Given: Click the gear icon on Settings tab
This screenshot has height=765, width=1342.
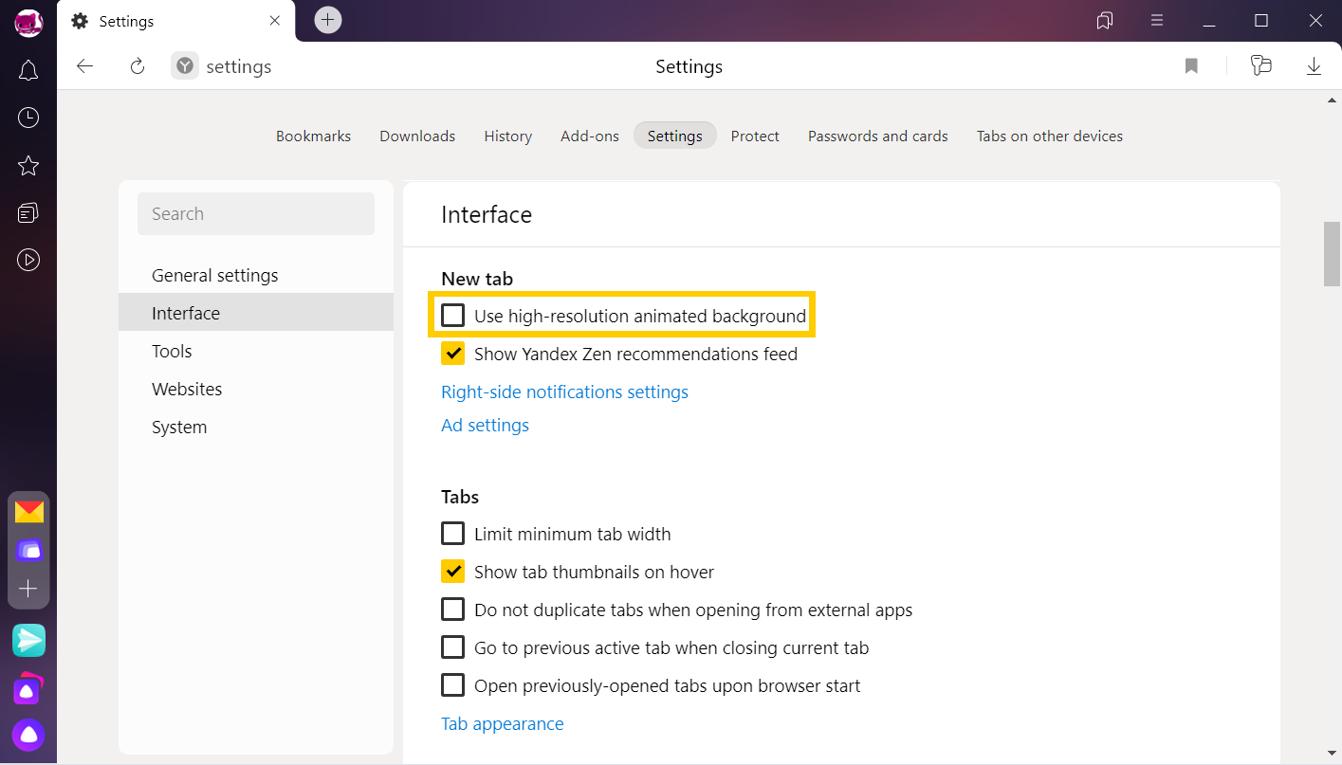Looking at the screenshot, I should tap(80, 21).
